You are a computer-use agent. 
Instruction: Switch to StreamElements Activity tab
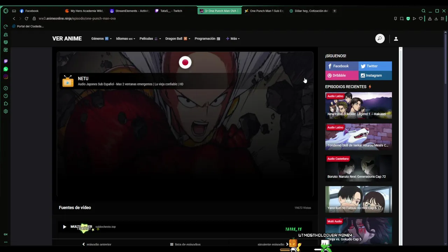(x=129, y=11)
